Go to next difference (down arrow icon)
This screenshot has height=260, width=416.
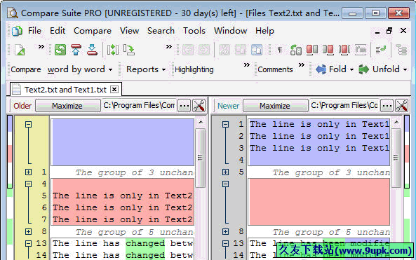(x=92, y=50)
